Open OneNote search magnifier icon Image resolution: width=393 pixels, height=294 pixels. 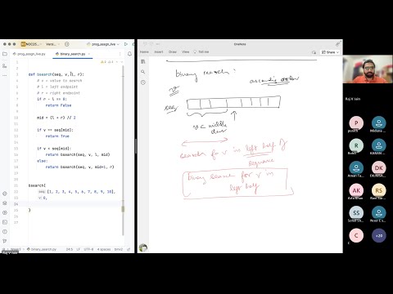(x=143, y=72)
